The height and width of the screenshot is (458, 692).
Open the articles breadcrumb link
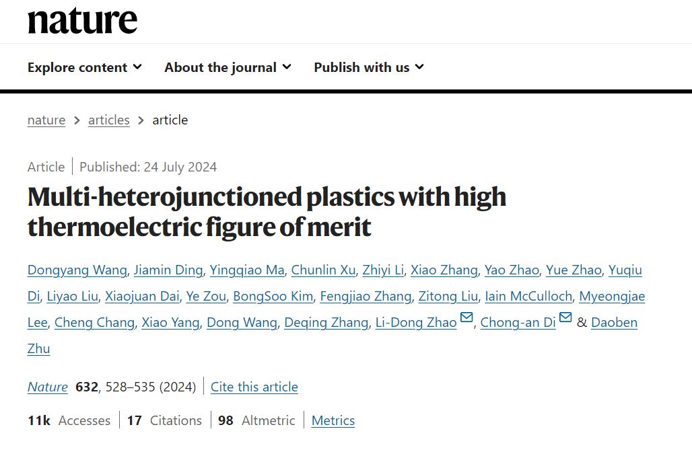(108, 120)
